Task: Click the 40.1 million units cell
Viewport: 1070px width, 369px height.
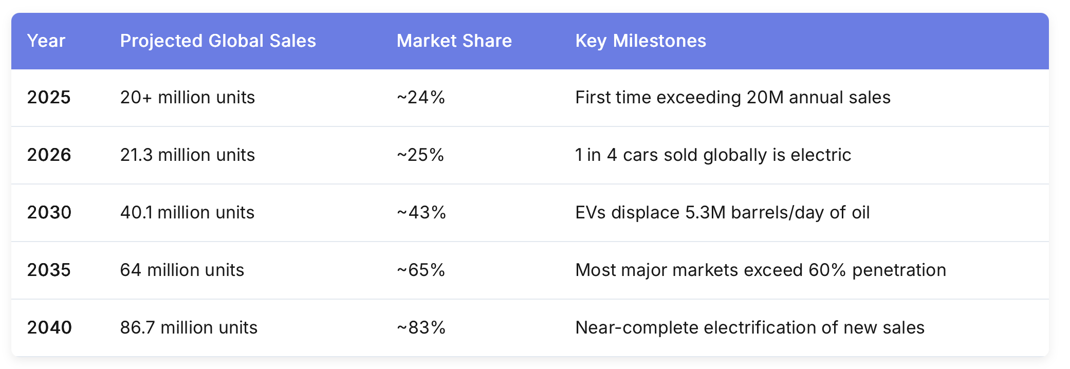Action: point(187,213)
